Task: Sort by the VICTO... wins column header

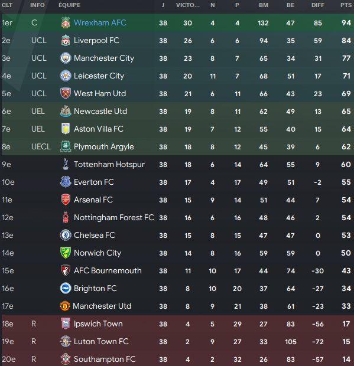Action: click(188, 5)
